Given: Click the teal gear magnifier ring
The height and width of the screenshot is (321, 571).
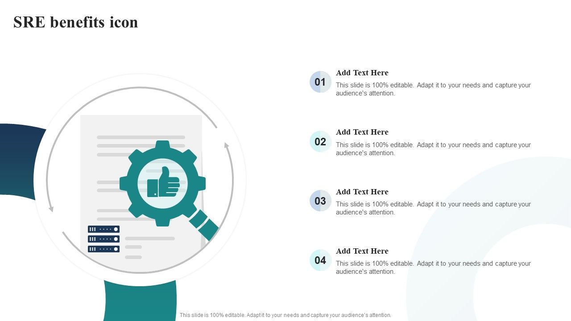Looking at the screenshot, I should pos(163,183).
